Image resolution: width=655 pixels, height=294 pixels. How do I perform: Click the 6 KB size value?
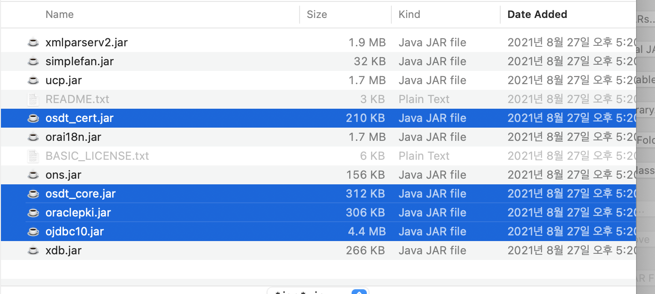[372, 156]
